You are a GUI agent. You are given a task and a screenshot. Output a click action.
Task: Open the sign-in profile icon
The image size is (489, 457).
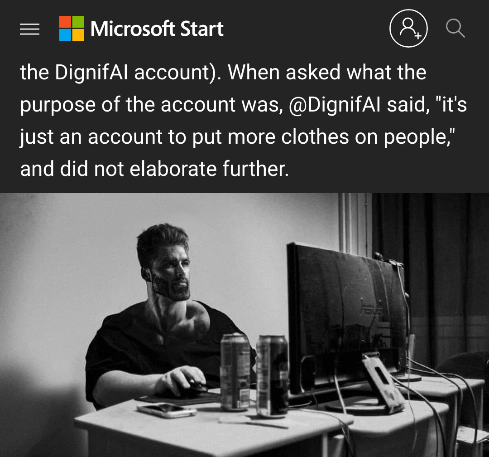pyautogui.click(x=408, y=29)
